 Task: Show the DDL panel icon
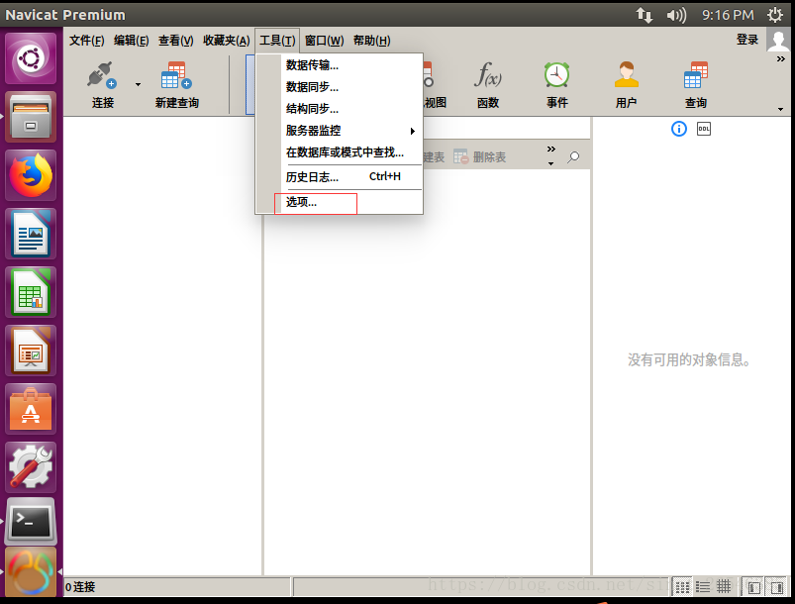point(704,129)
